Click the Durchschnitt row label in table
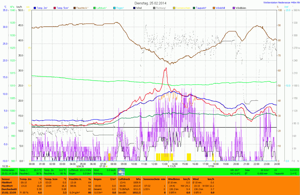Viewport: 300px width, 195px height. tap(9, 189)
